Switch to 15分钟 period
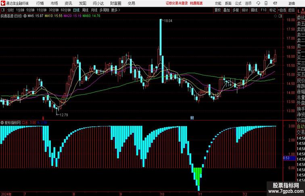 (x=42, y=10)
